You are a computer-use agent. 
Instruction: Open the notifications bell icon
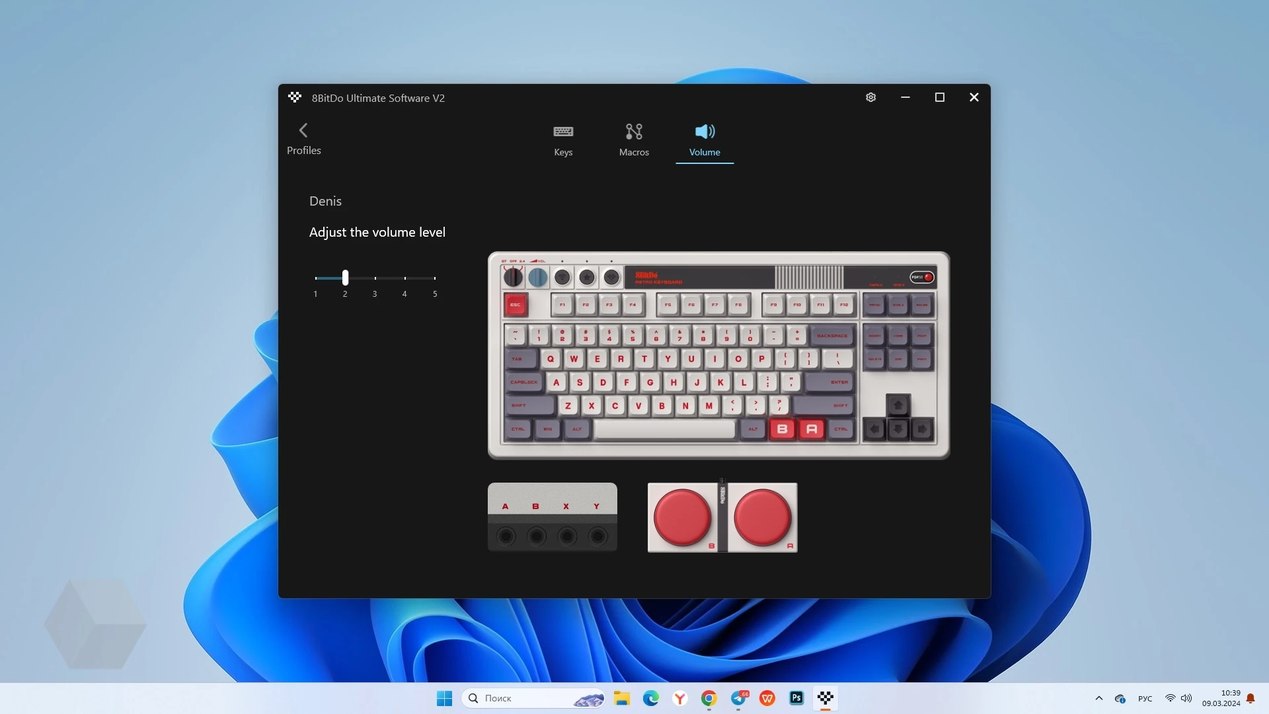pos(1250,698)
